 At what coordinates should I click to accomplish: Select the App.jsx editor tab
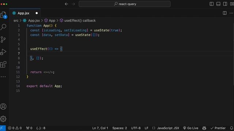(25, 13)
